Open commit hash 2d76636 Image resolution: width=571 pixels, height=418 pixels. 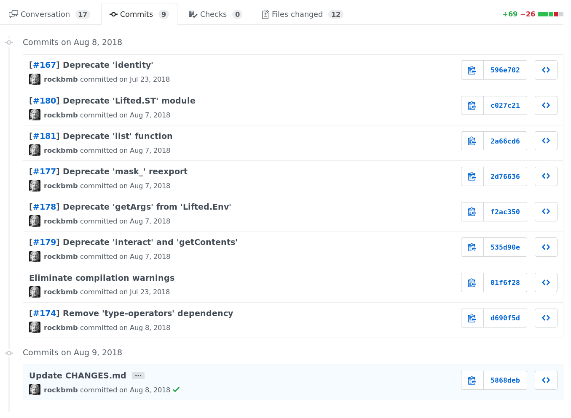505,176
